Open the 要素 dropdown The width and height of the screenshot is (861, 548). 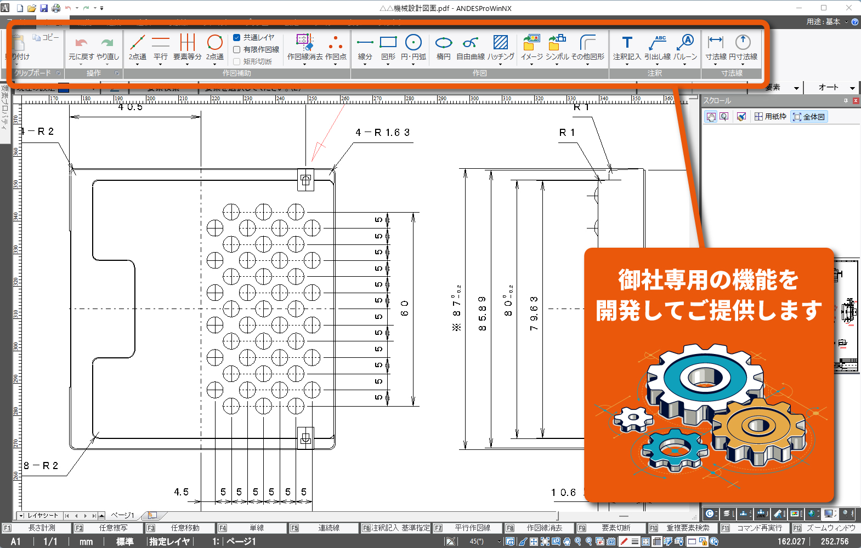click(x=796, y=88)
